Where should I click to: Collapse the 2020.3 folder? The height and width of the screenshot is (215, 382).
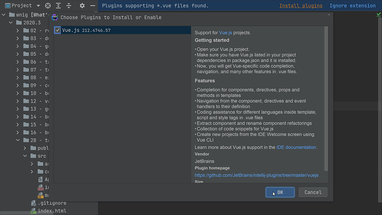tap(11, 23)
